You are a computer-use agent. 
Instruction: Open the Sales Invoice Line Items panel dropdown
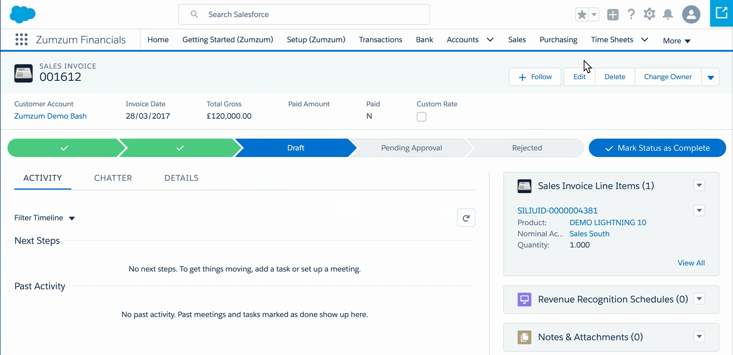coord(699,185)
